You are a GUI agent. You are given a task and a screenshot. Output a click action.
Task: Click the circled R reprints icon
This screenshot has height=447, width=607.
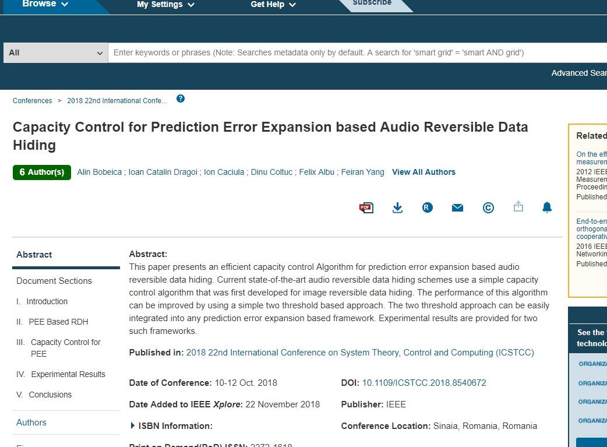[x=427, y=207]
